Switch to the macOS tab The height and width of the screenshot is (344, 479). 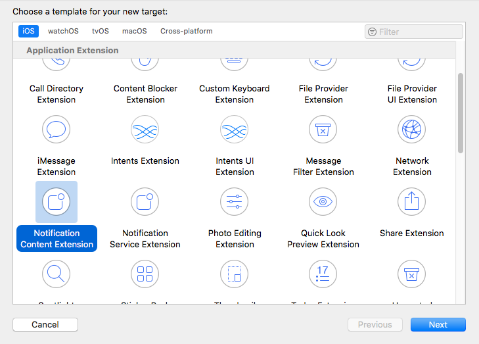pyautogui.click(x=135, y=31)
